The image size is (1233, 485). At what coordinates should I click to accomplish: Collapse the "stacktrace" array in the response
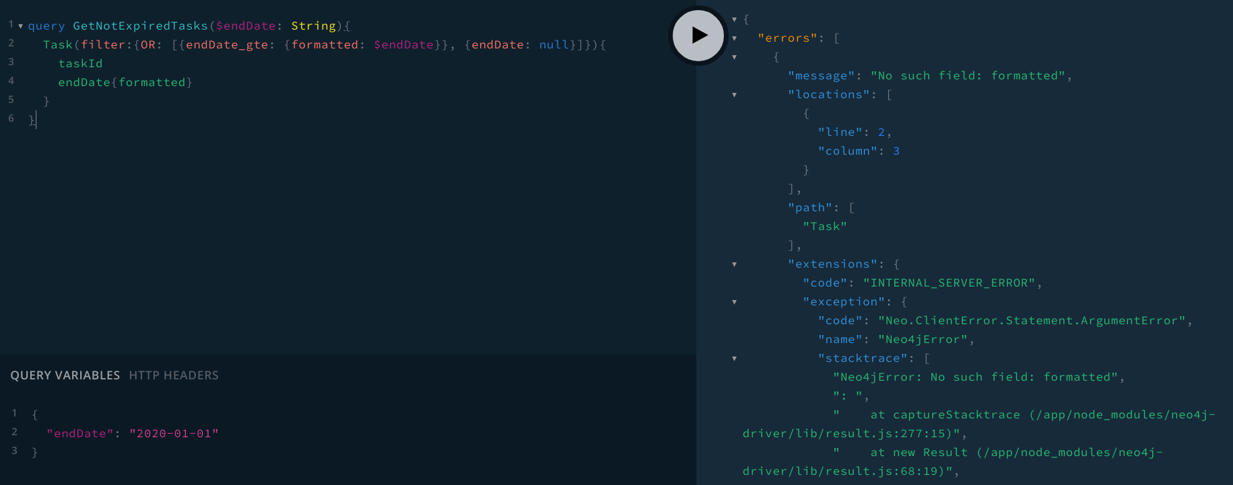(735, 359)
